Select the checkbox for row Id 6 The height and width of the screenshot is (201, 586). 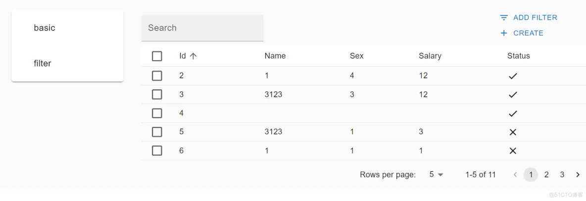tap(157, 151)
